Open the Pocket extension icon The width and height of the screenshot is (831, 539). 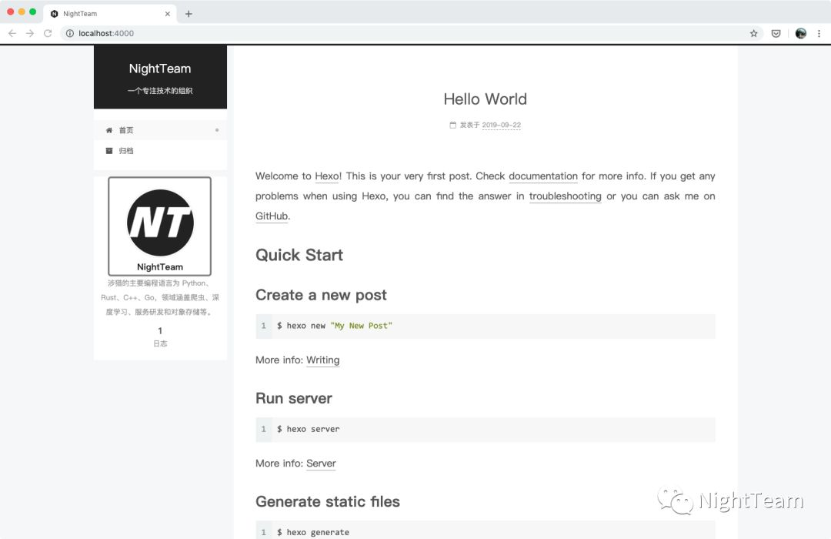pos(776,33)
